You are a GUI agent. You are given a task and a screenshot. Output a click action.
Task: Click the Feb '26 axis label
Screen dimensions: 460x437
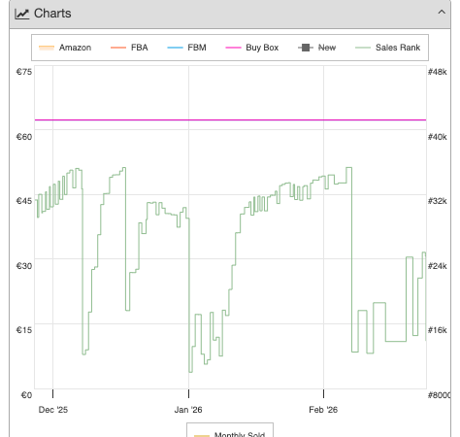[323, 410]
